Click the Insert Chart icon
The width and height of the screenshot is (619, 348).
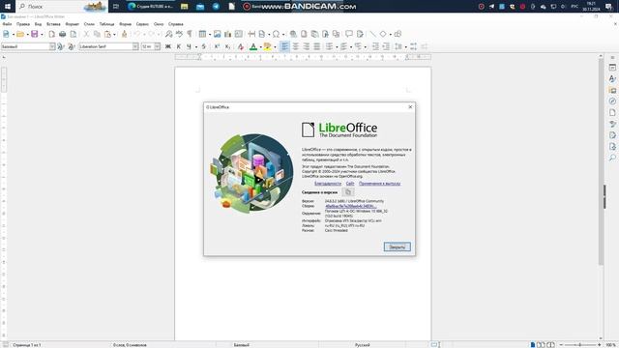[228, 35]
